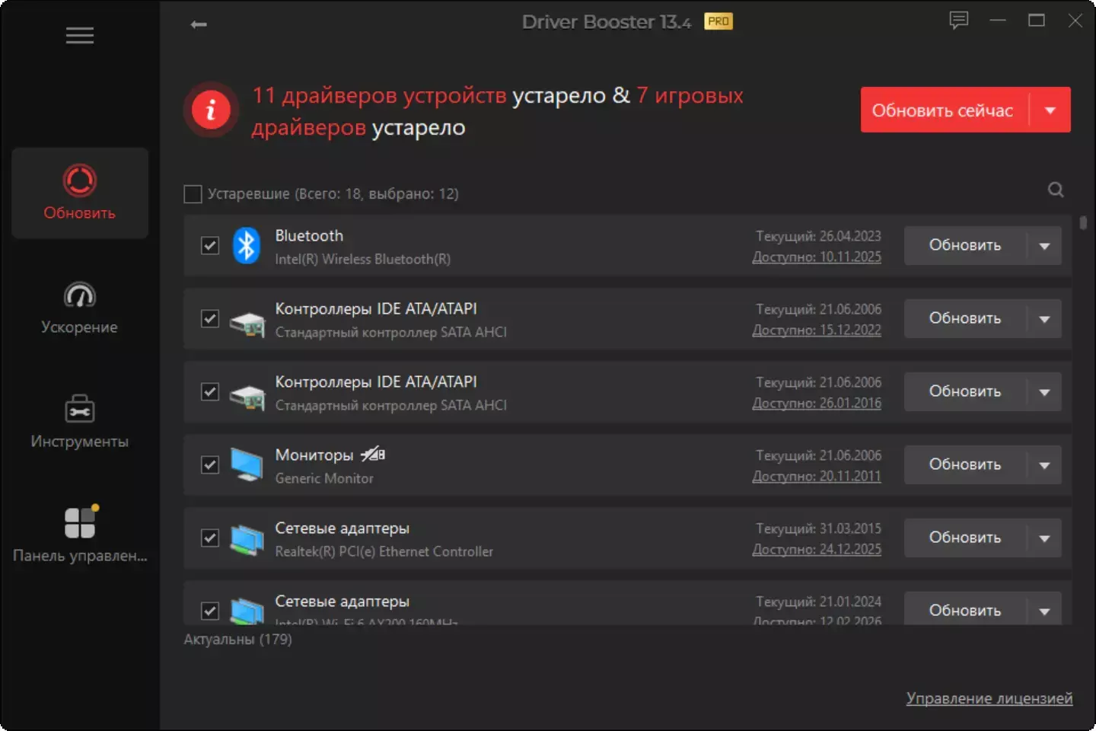This screenshot has height=731, width=1096.
Task: Update the Generic Monitor driver
Action: click(965, 464)
